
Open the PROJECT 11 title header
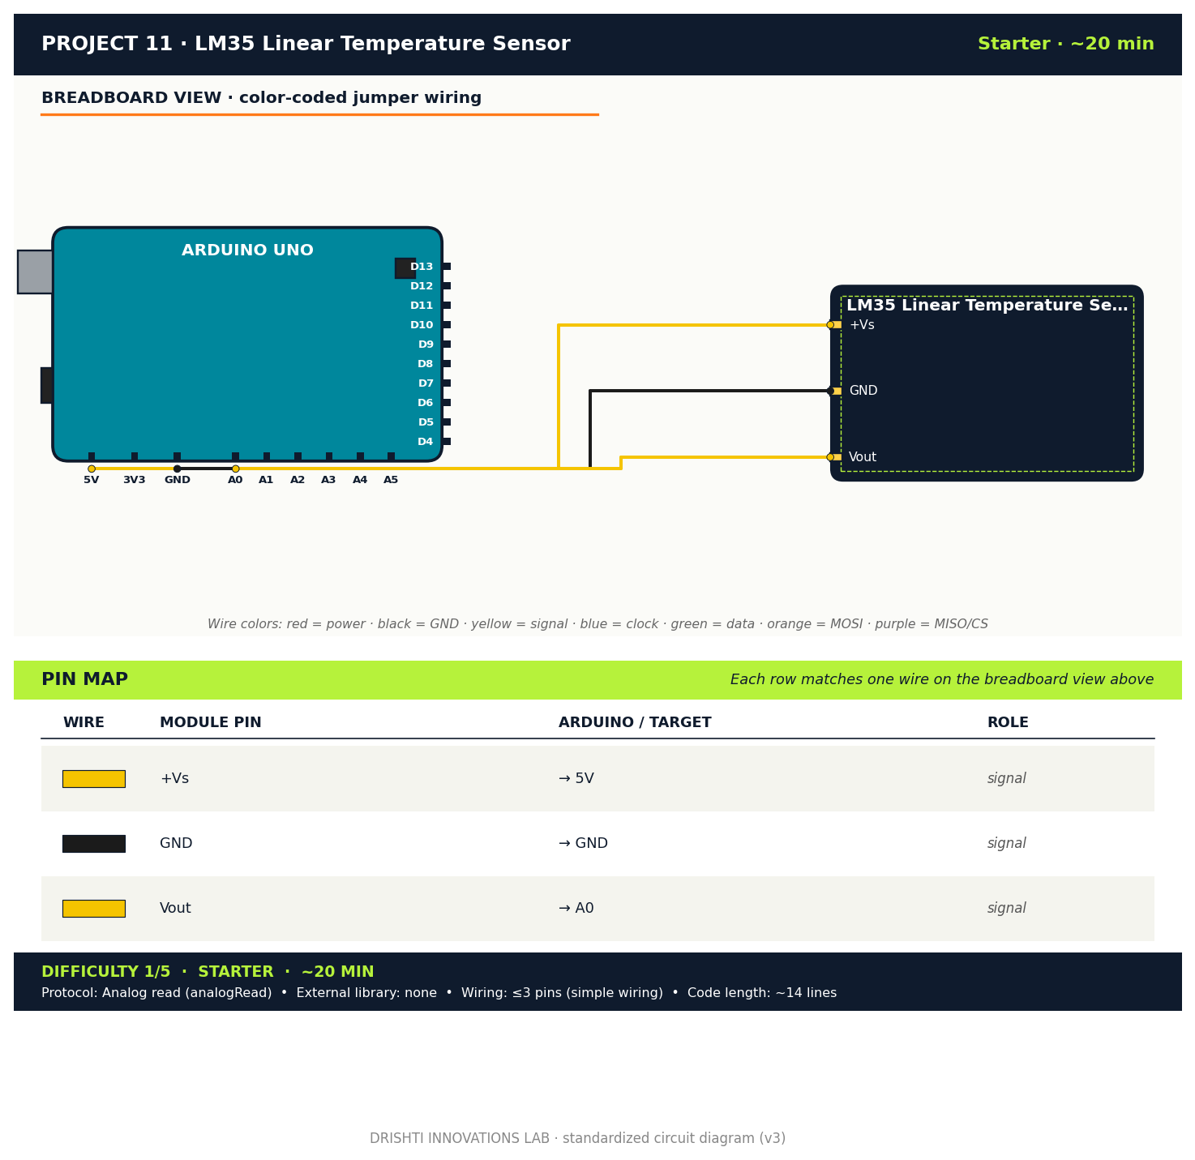[306, 44]
